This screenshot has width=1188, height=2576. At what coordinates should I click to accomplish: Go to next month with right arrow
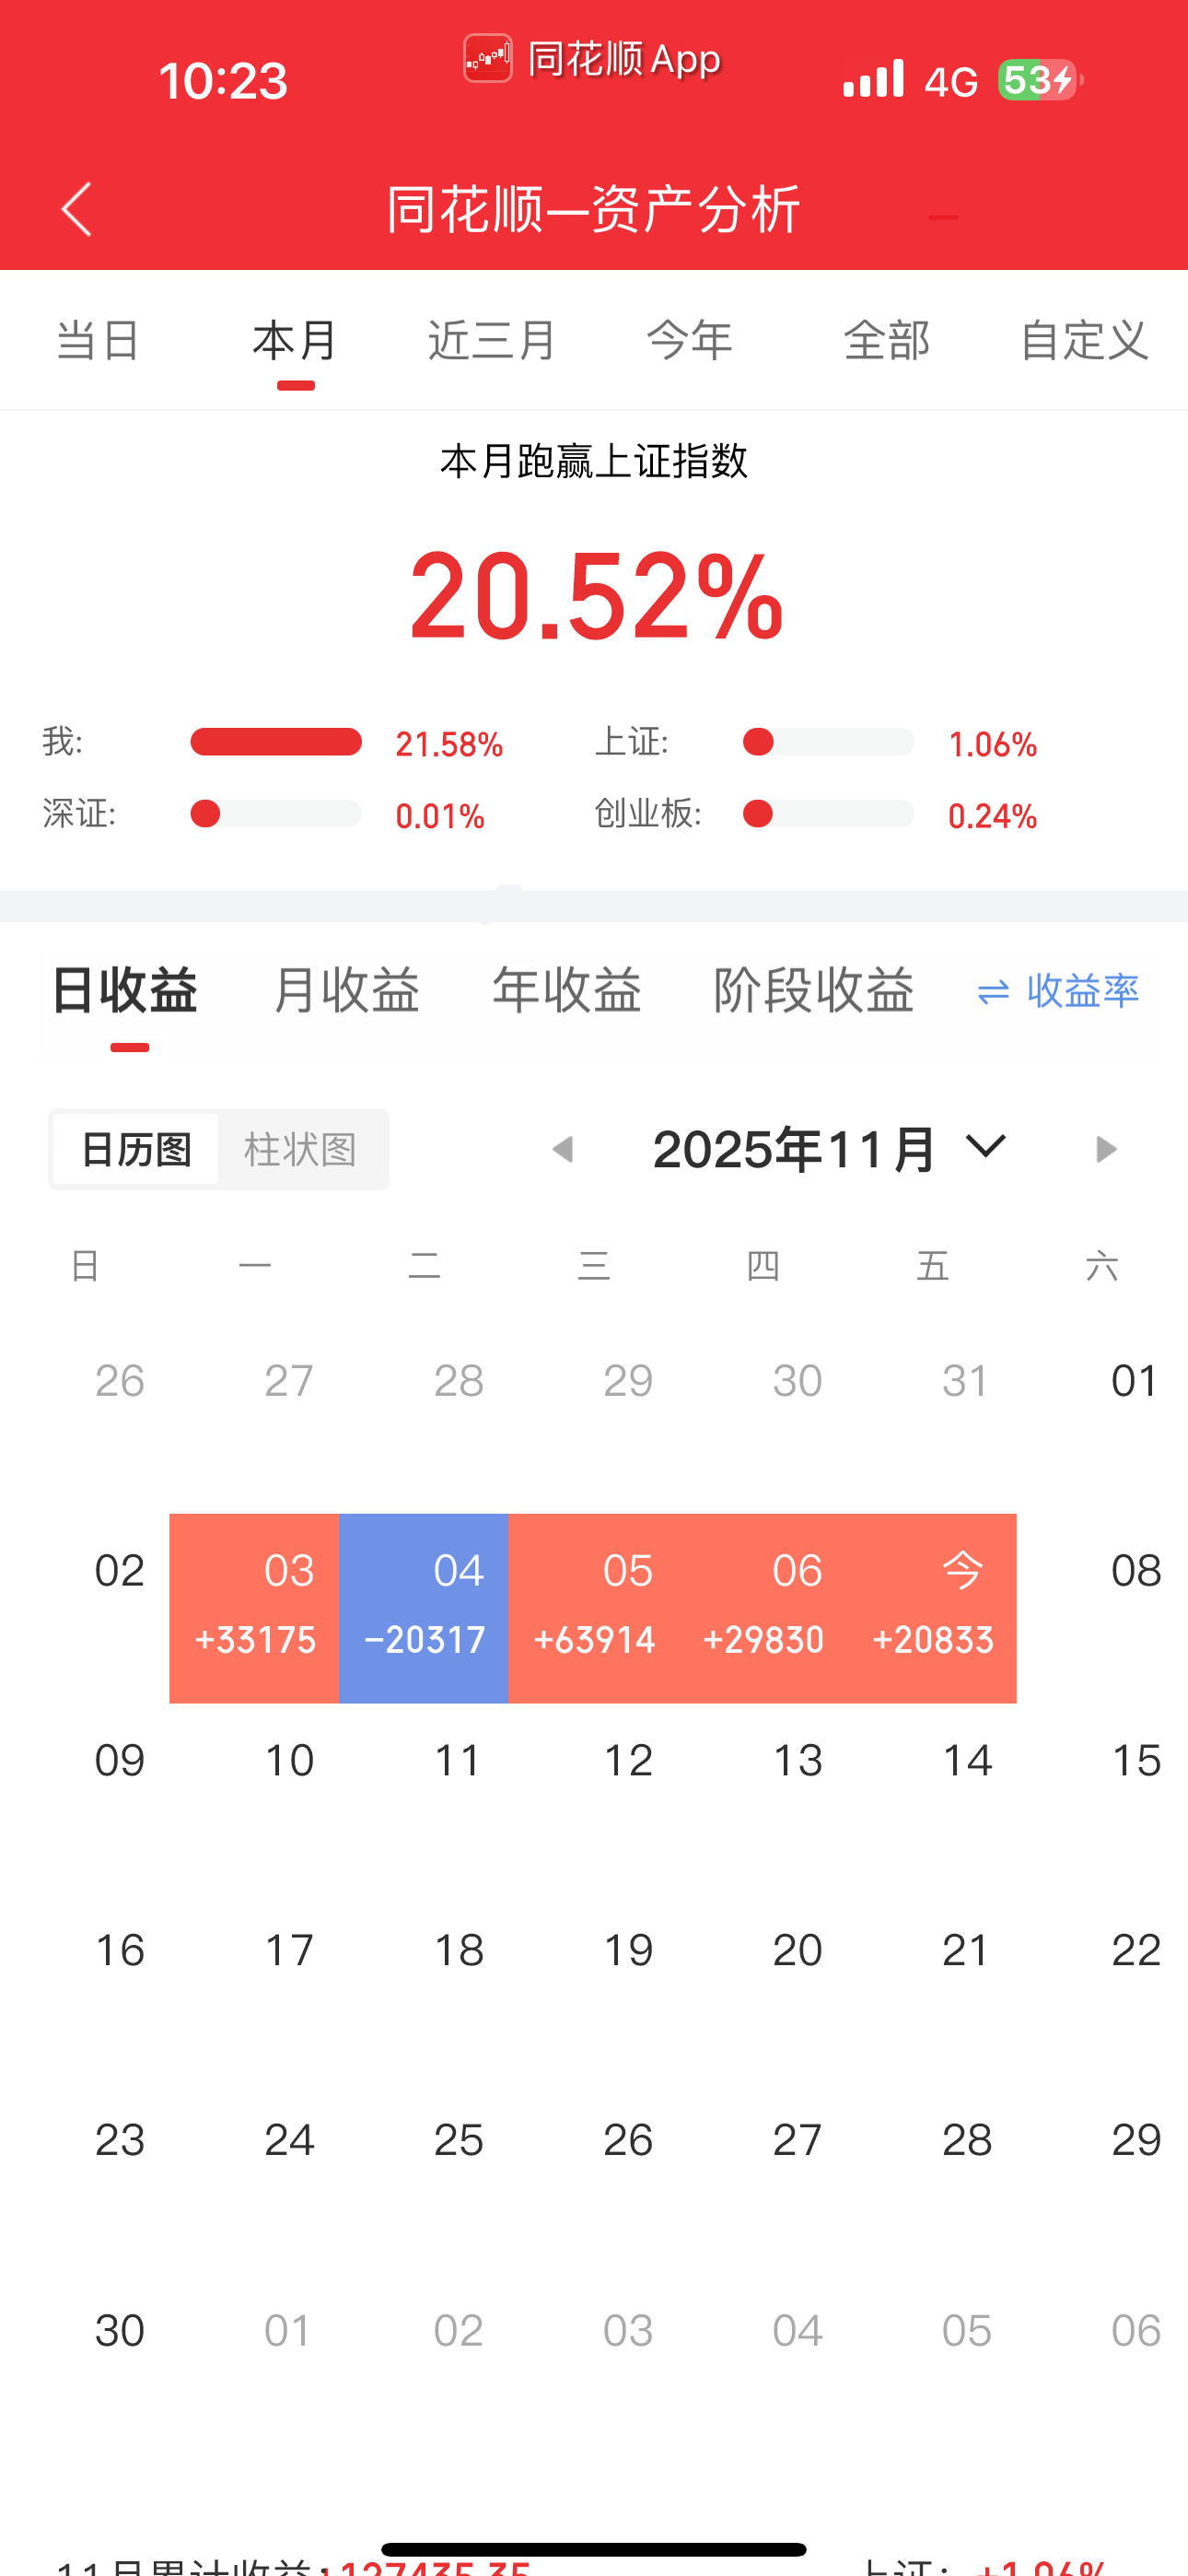coord(1105,1149)
